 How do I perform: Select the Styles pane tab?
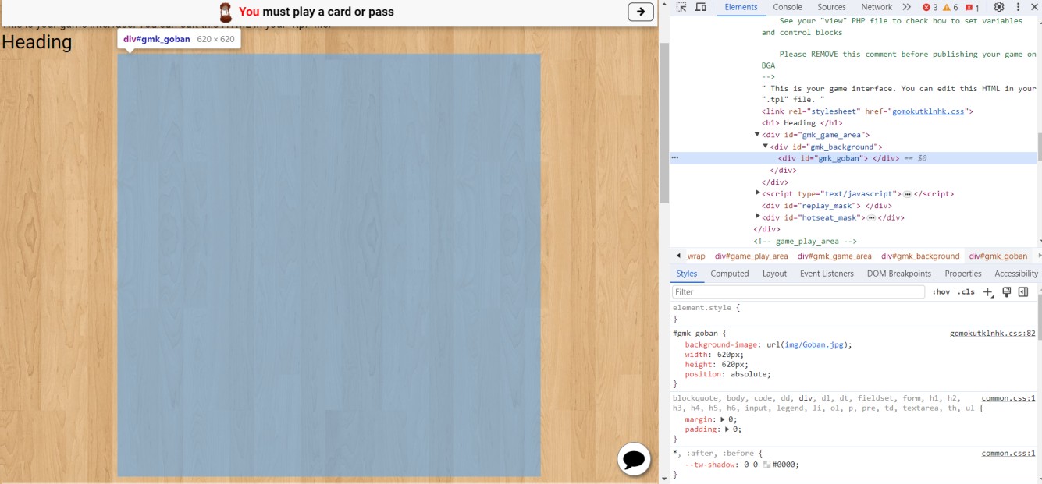pyautogui.click(x=687, y=274)
